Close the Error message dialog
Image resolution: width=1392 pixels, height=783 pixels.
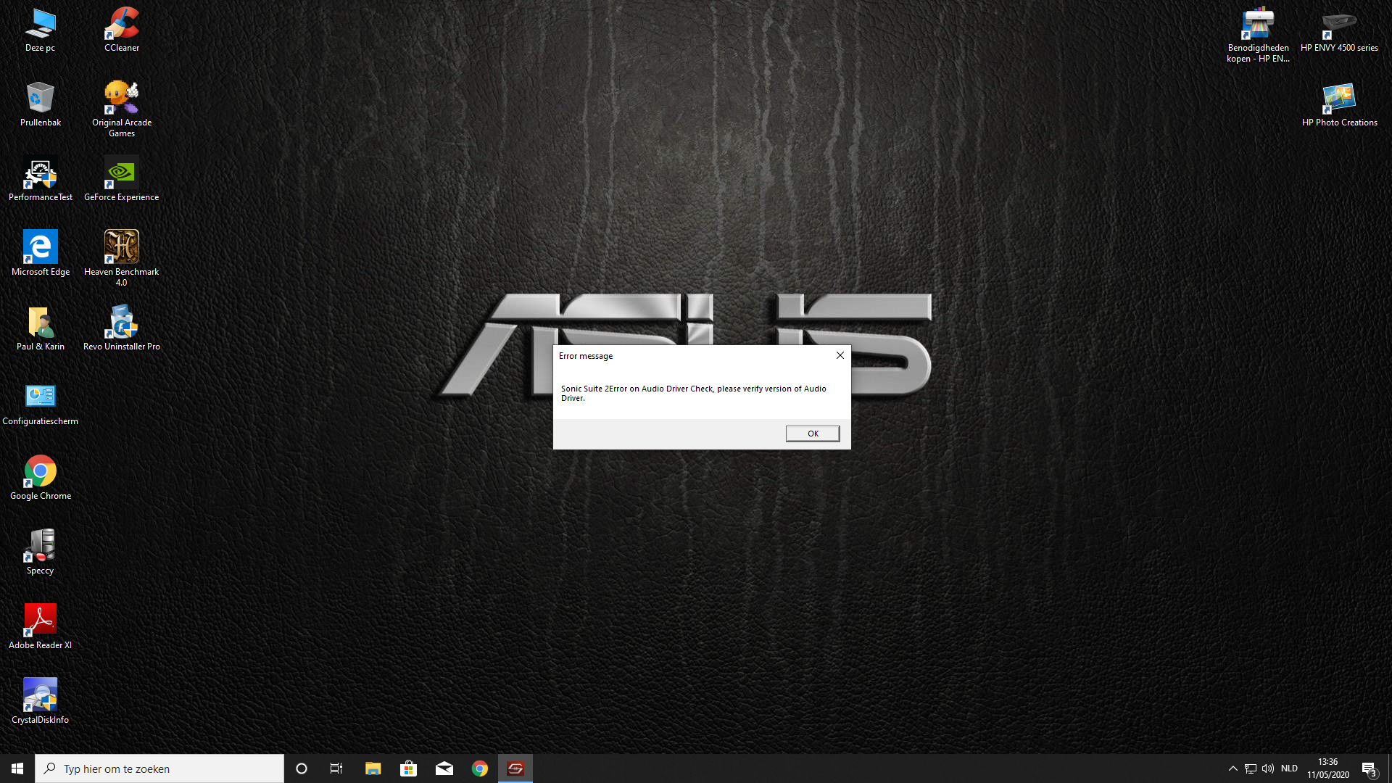(x=840, y=355)
